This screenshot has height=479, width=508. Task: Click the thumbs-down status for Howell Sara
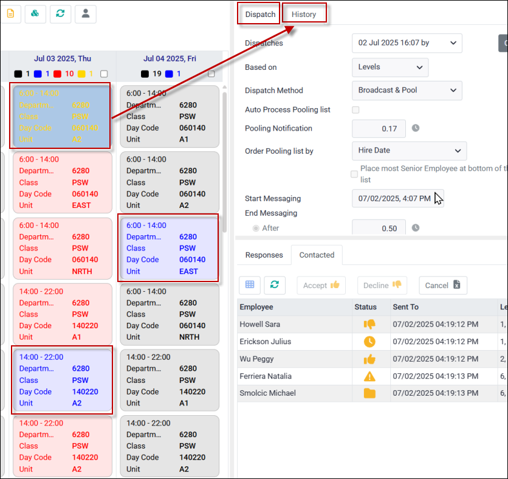coord(369,324)
